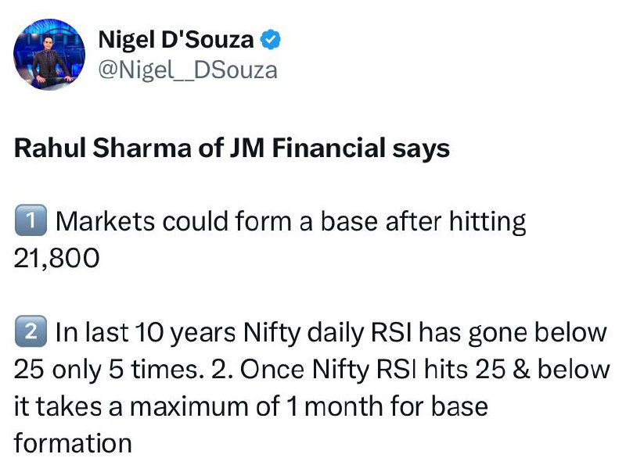The width and height of the screenshot is (626, 472).
Task: Click the keycap 2 emoji icon
Action: (x=31, y=331)
